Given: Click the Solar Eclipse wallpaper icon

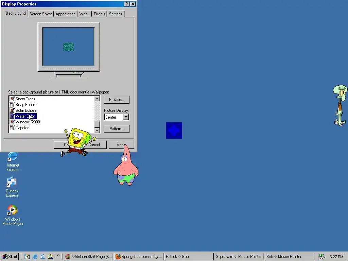Looking at the screenshot, I should point(12,110).
